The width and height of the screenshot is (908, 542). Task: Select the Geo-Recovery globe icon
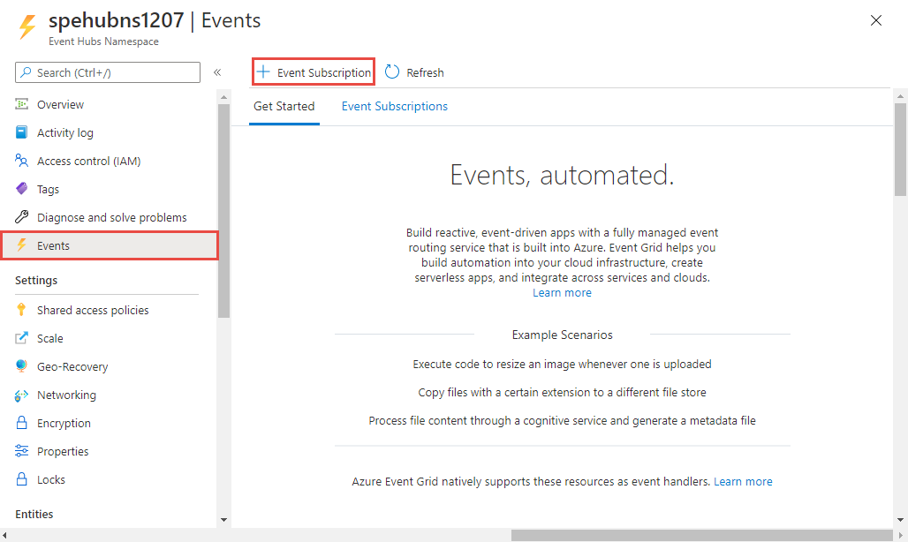pos(22,366)
